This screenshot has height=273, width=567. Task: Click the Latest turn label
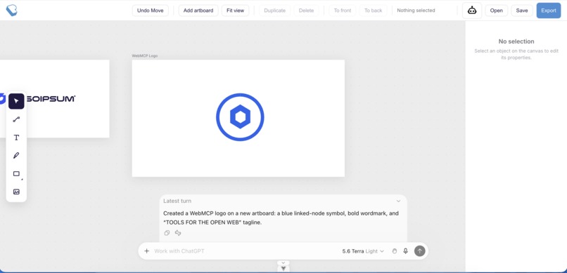(177, 201)
